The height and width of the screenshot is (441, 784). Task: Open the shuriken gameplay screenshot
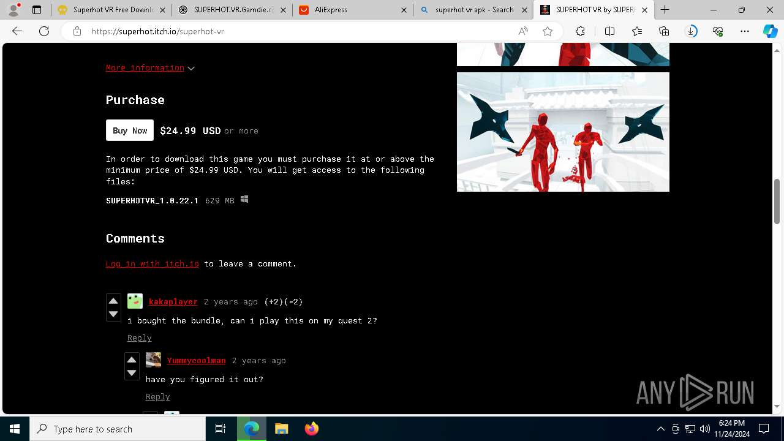click(563, 132)
